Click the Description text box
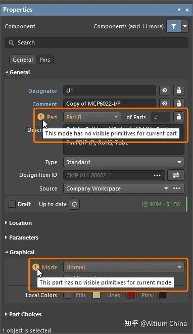Screen dimensions: 193x334 tap(124, 139)
